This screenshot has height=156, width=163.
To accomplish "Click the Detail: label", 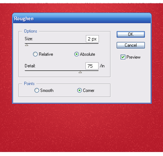I will pos(30,66).
